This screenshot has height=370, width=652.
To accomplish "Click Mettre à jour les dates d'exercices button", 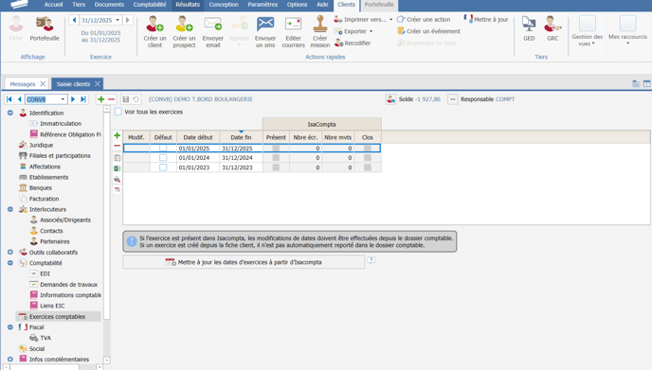I will [x=244, y=262].
